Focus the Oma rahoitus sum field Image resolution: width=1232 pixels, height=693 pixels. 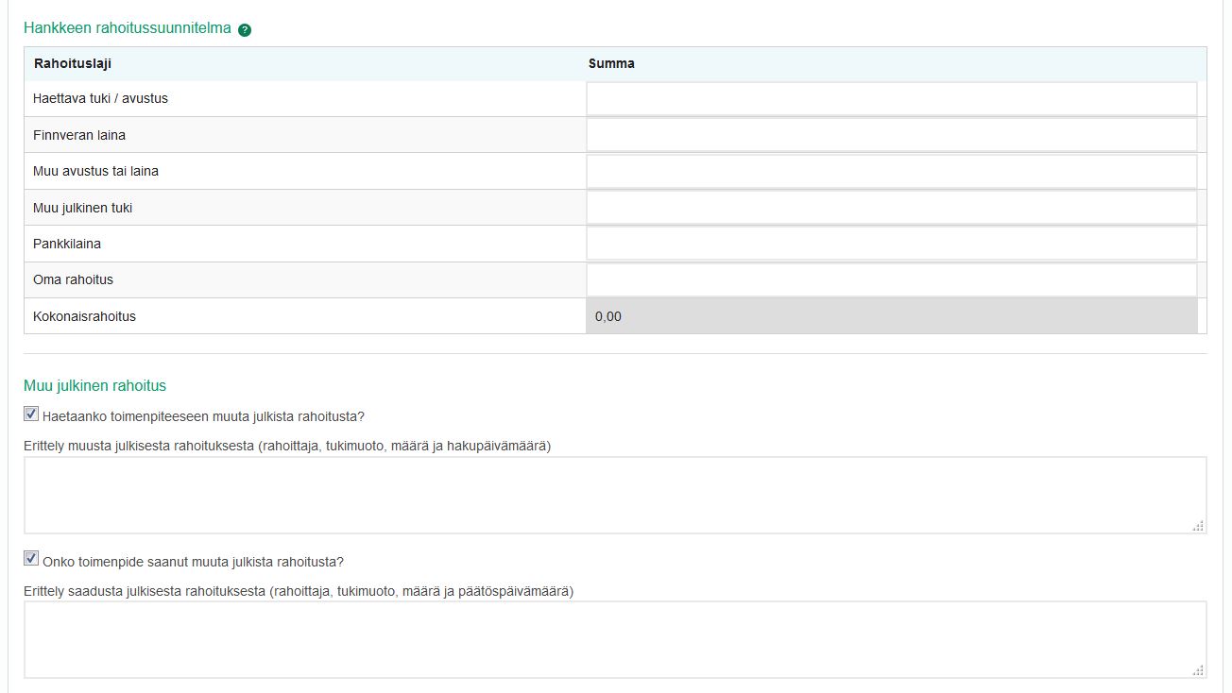(892, 280)
